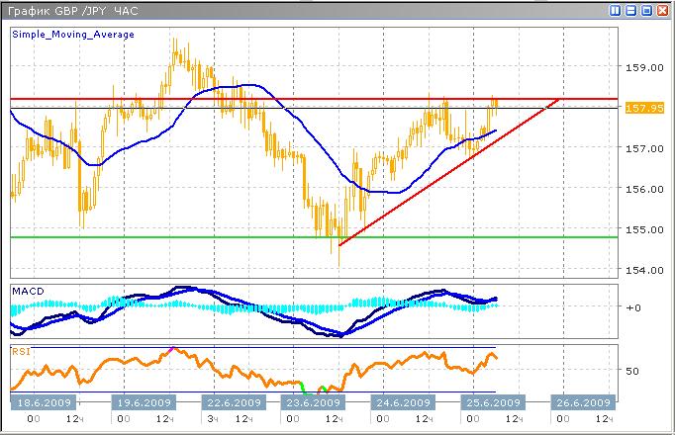The image size is (675, 435).
Task: Click the green horizontal support line
Action: 198,236
